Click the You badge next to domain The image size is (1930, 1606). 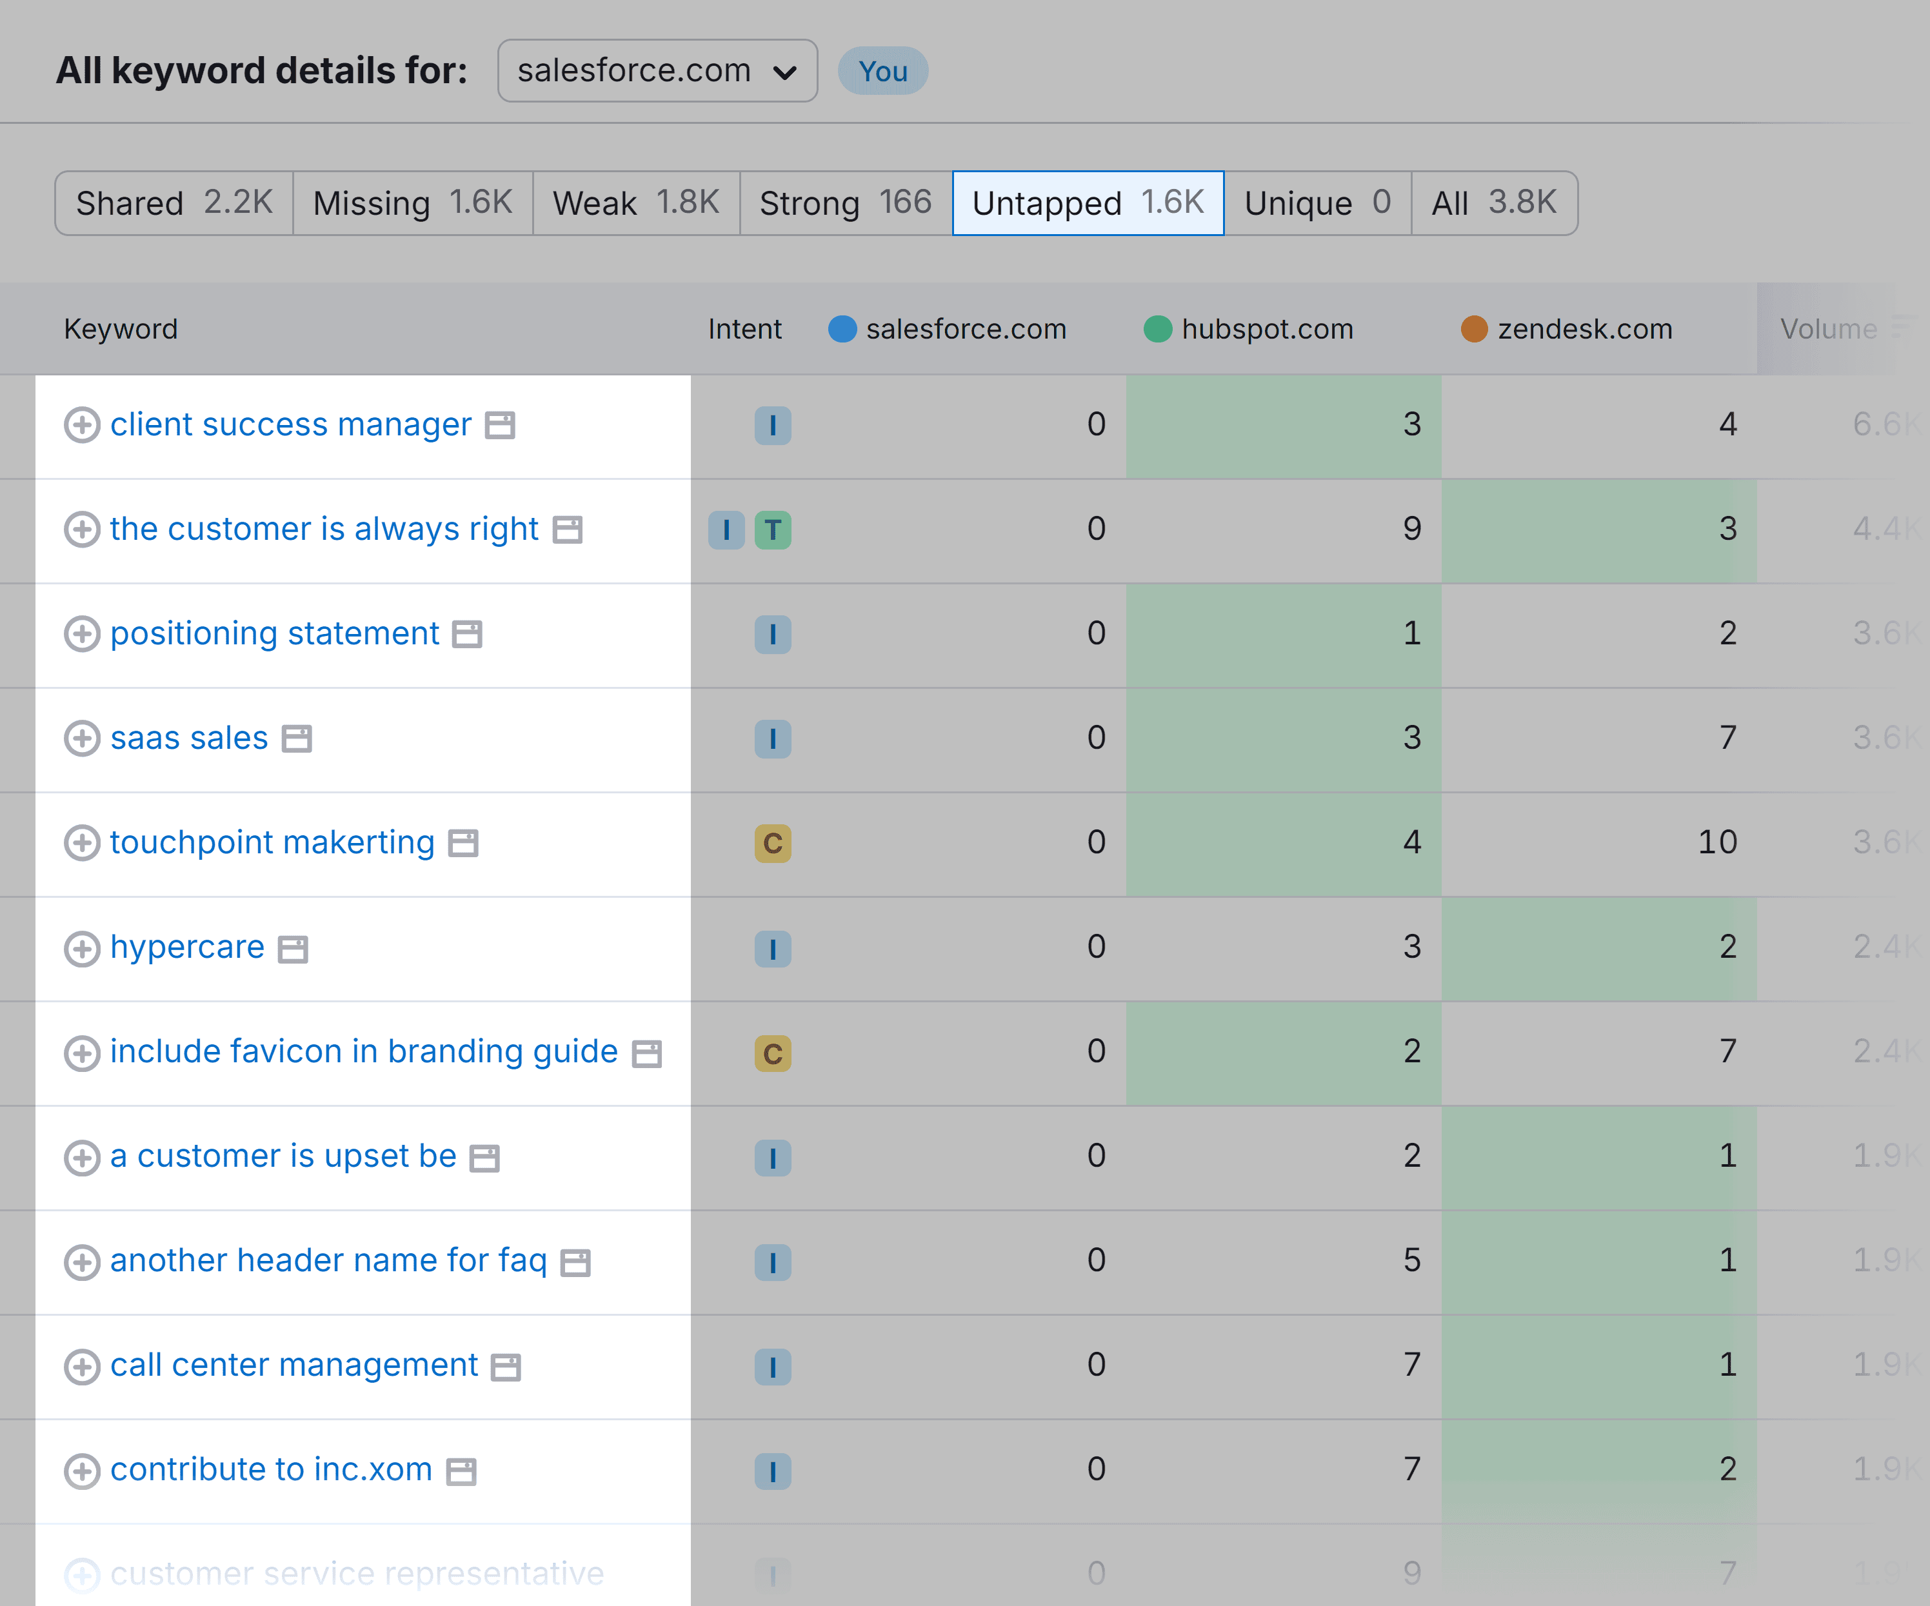click(883, 71)
